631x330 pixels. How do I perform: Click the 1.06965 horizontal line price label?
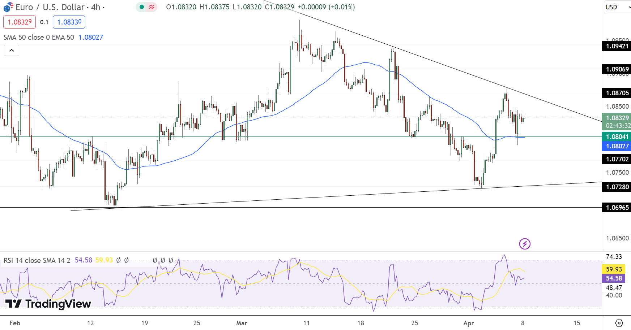pyautogui.click(x=617, y=208)
